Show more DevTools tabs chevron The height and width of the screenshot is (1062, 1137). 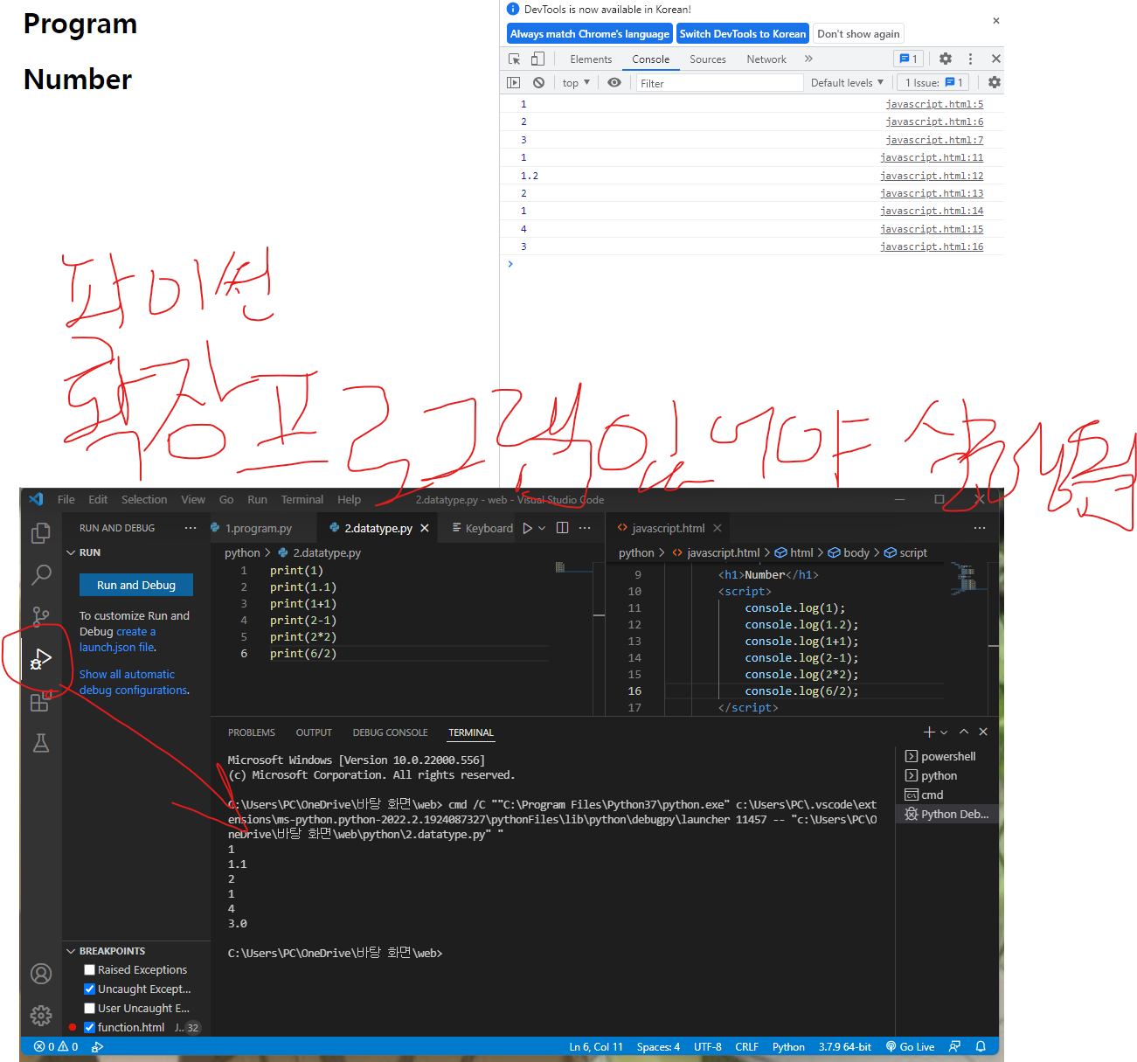click(x=808, y=59)
